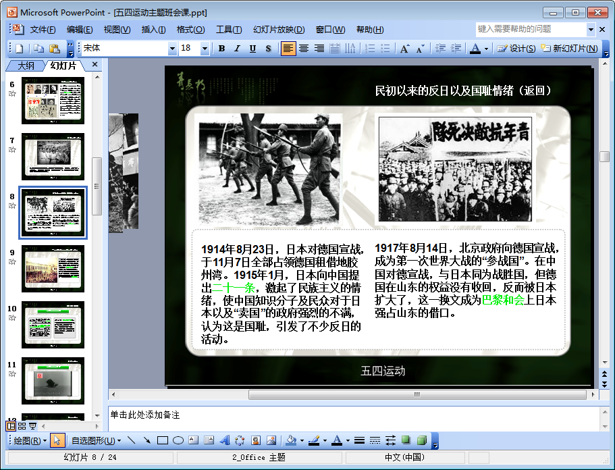The image size is (615, 470).
Task: Open the 插入 menu
Action: 153,30
